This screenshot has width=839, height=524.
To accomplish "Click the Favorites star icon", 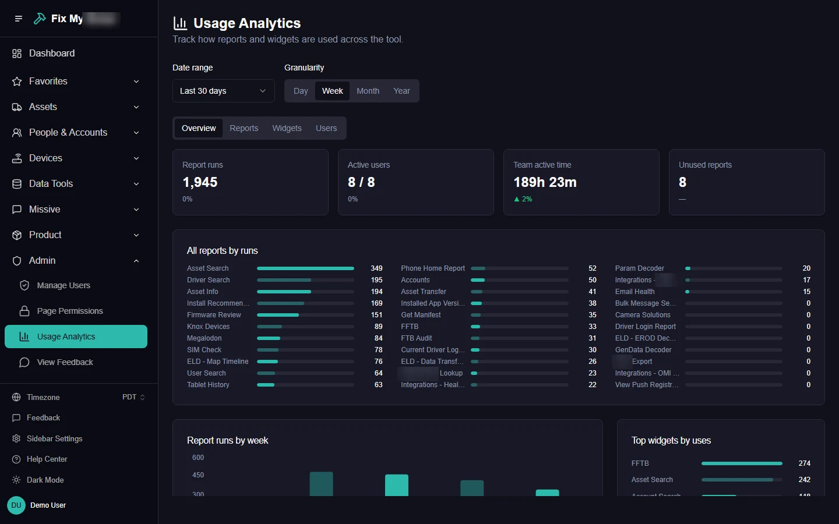I will click(17, 82).
